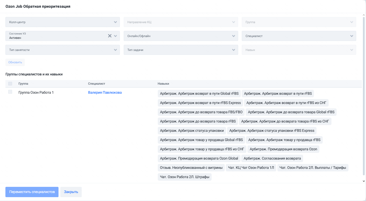Click the scrollbar down arrow at bottom right

pyautogui.click(x=363, y=181)
